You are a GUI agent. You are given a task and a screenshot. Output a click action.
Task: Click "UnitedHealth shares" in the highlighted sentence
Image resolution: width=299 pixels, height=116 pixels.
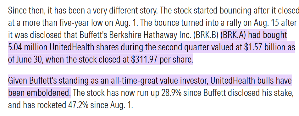[82, 47]
